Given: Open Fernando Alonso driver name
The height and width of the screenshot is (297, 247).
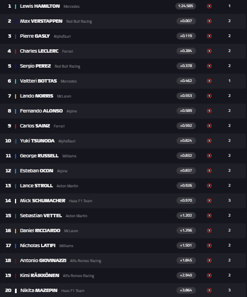Looking at the screenshot, I should tap(41, 111).
